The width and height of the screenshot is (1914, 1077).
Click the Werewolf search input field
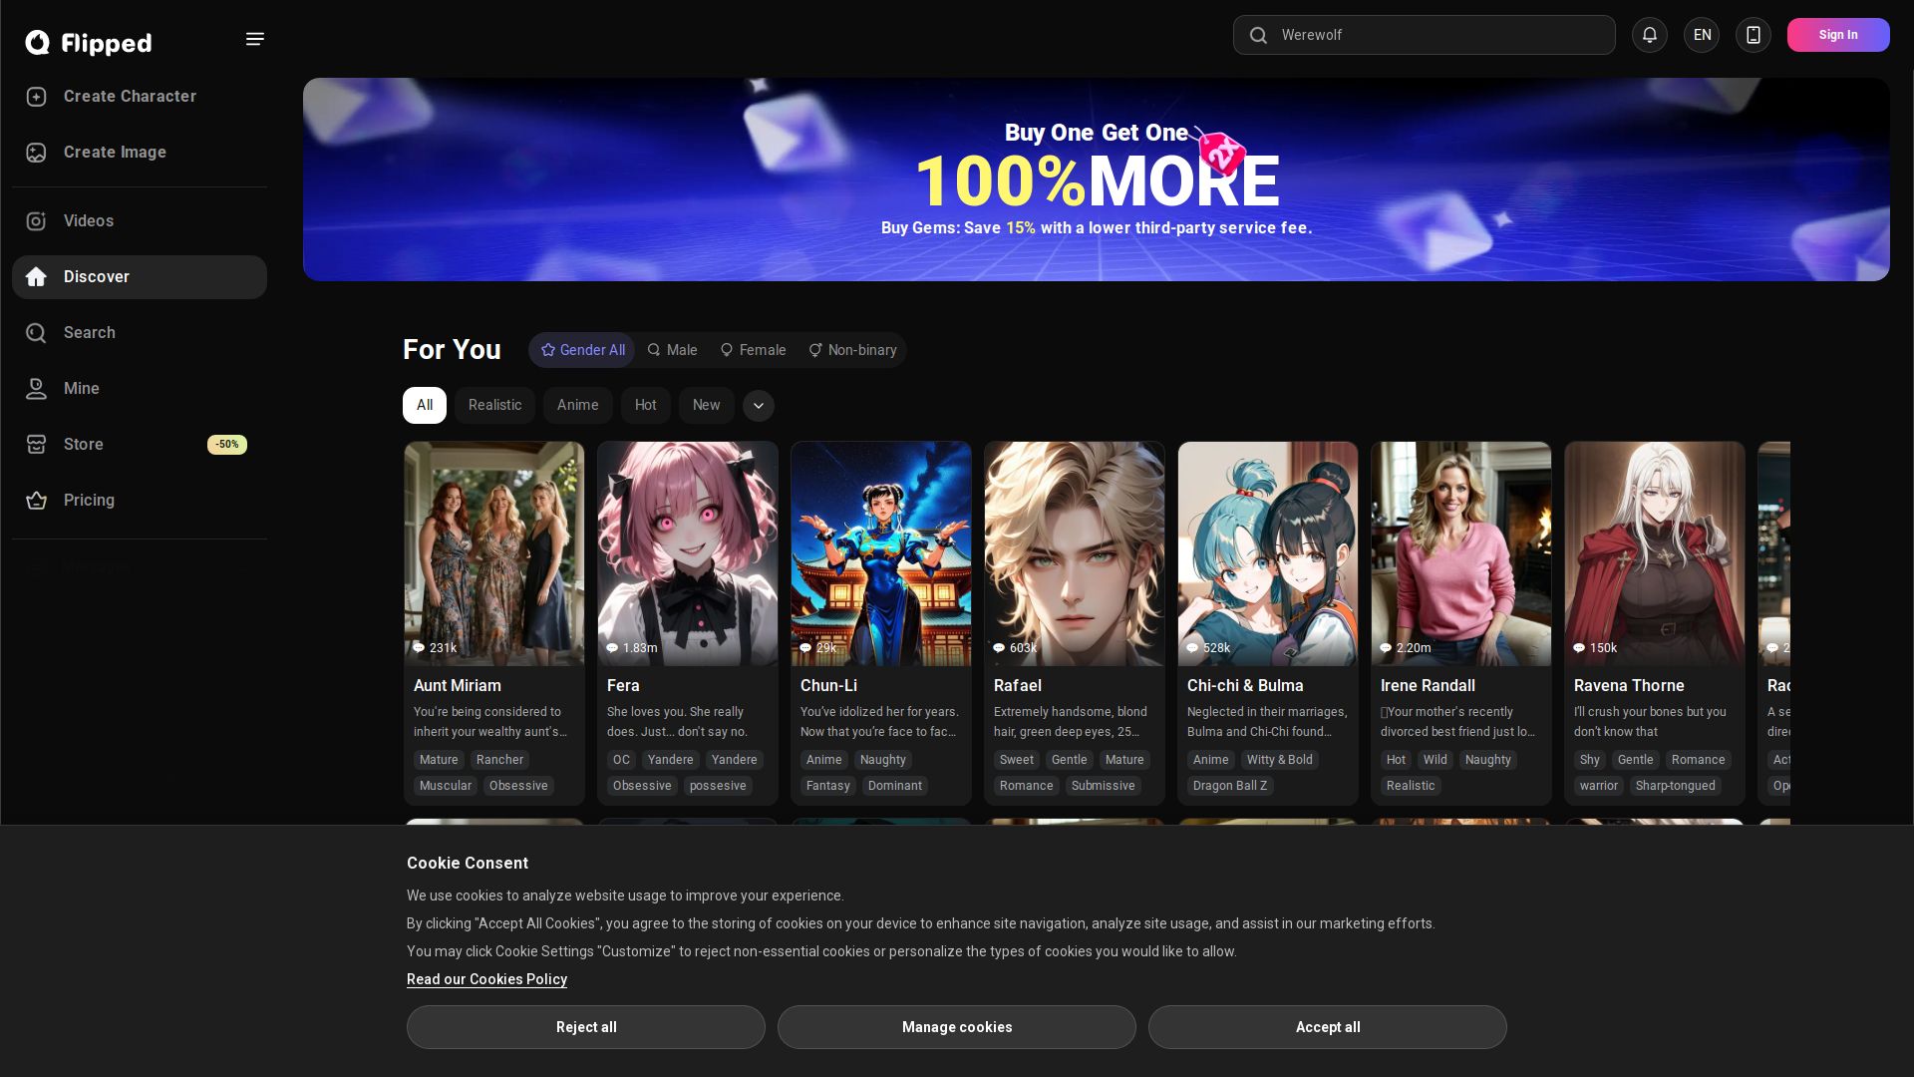1425,35
